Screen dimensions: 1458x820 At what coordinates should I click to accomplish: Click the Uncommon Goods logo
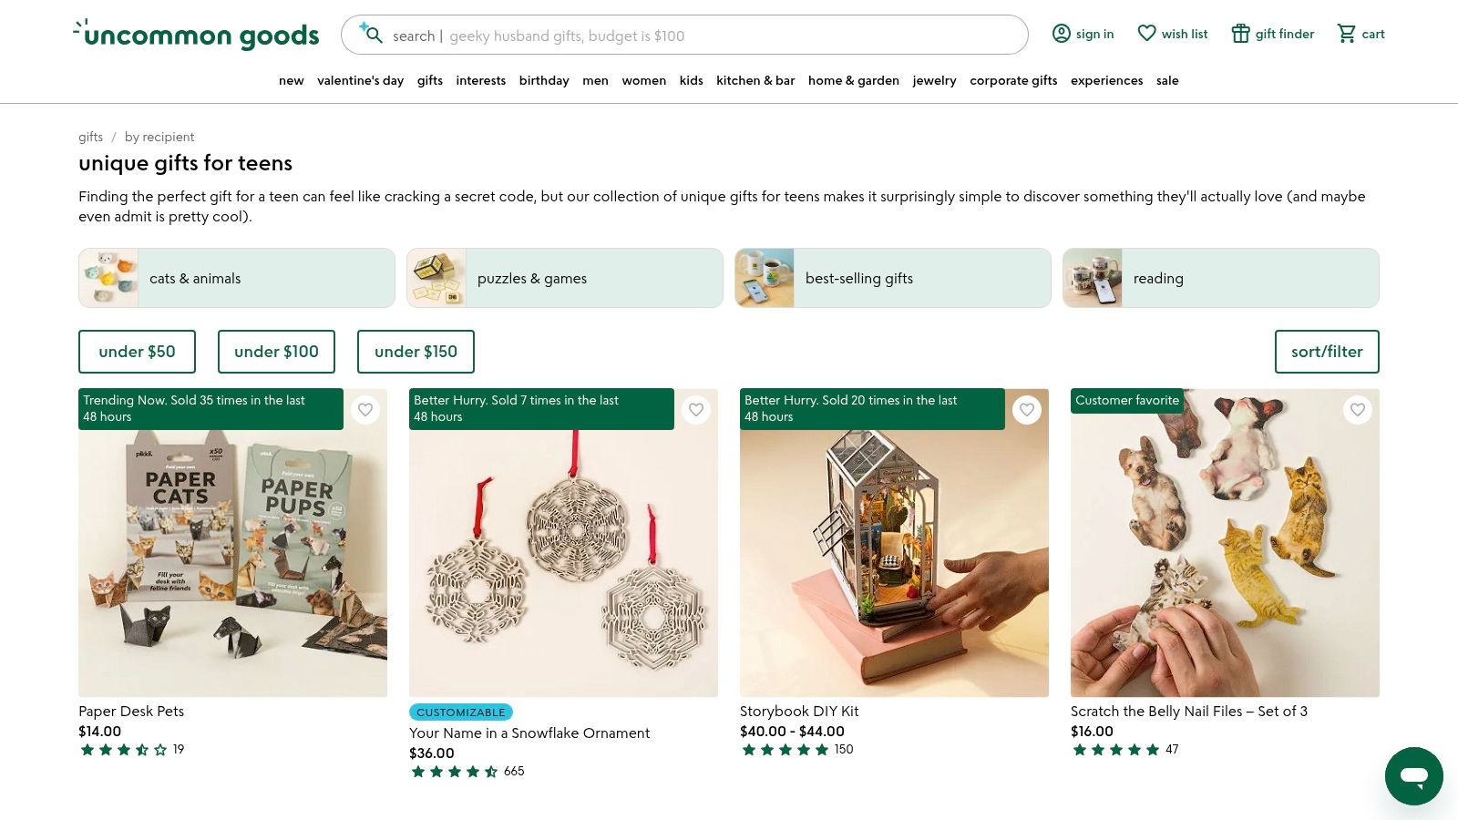tap(196, 34)
